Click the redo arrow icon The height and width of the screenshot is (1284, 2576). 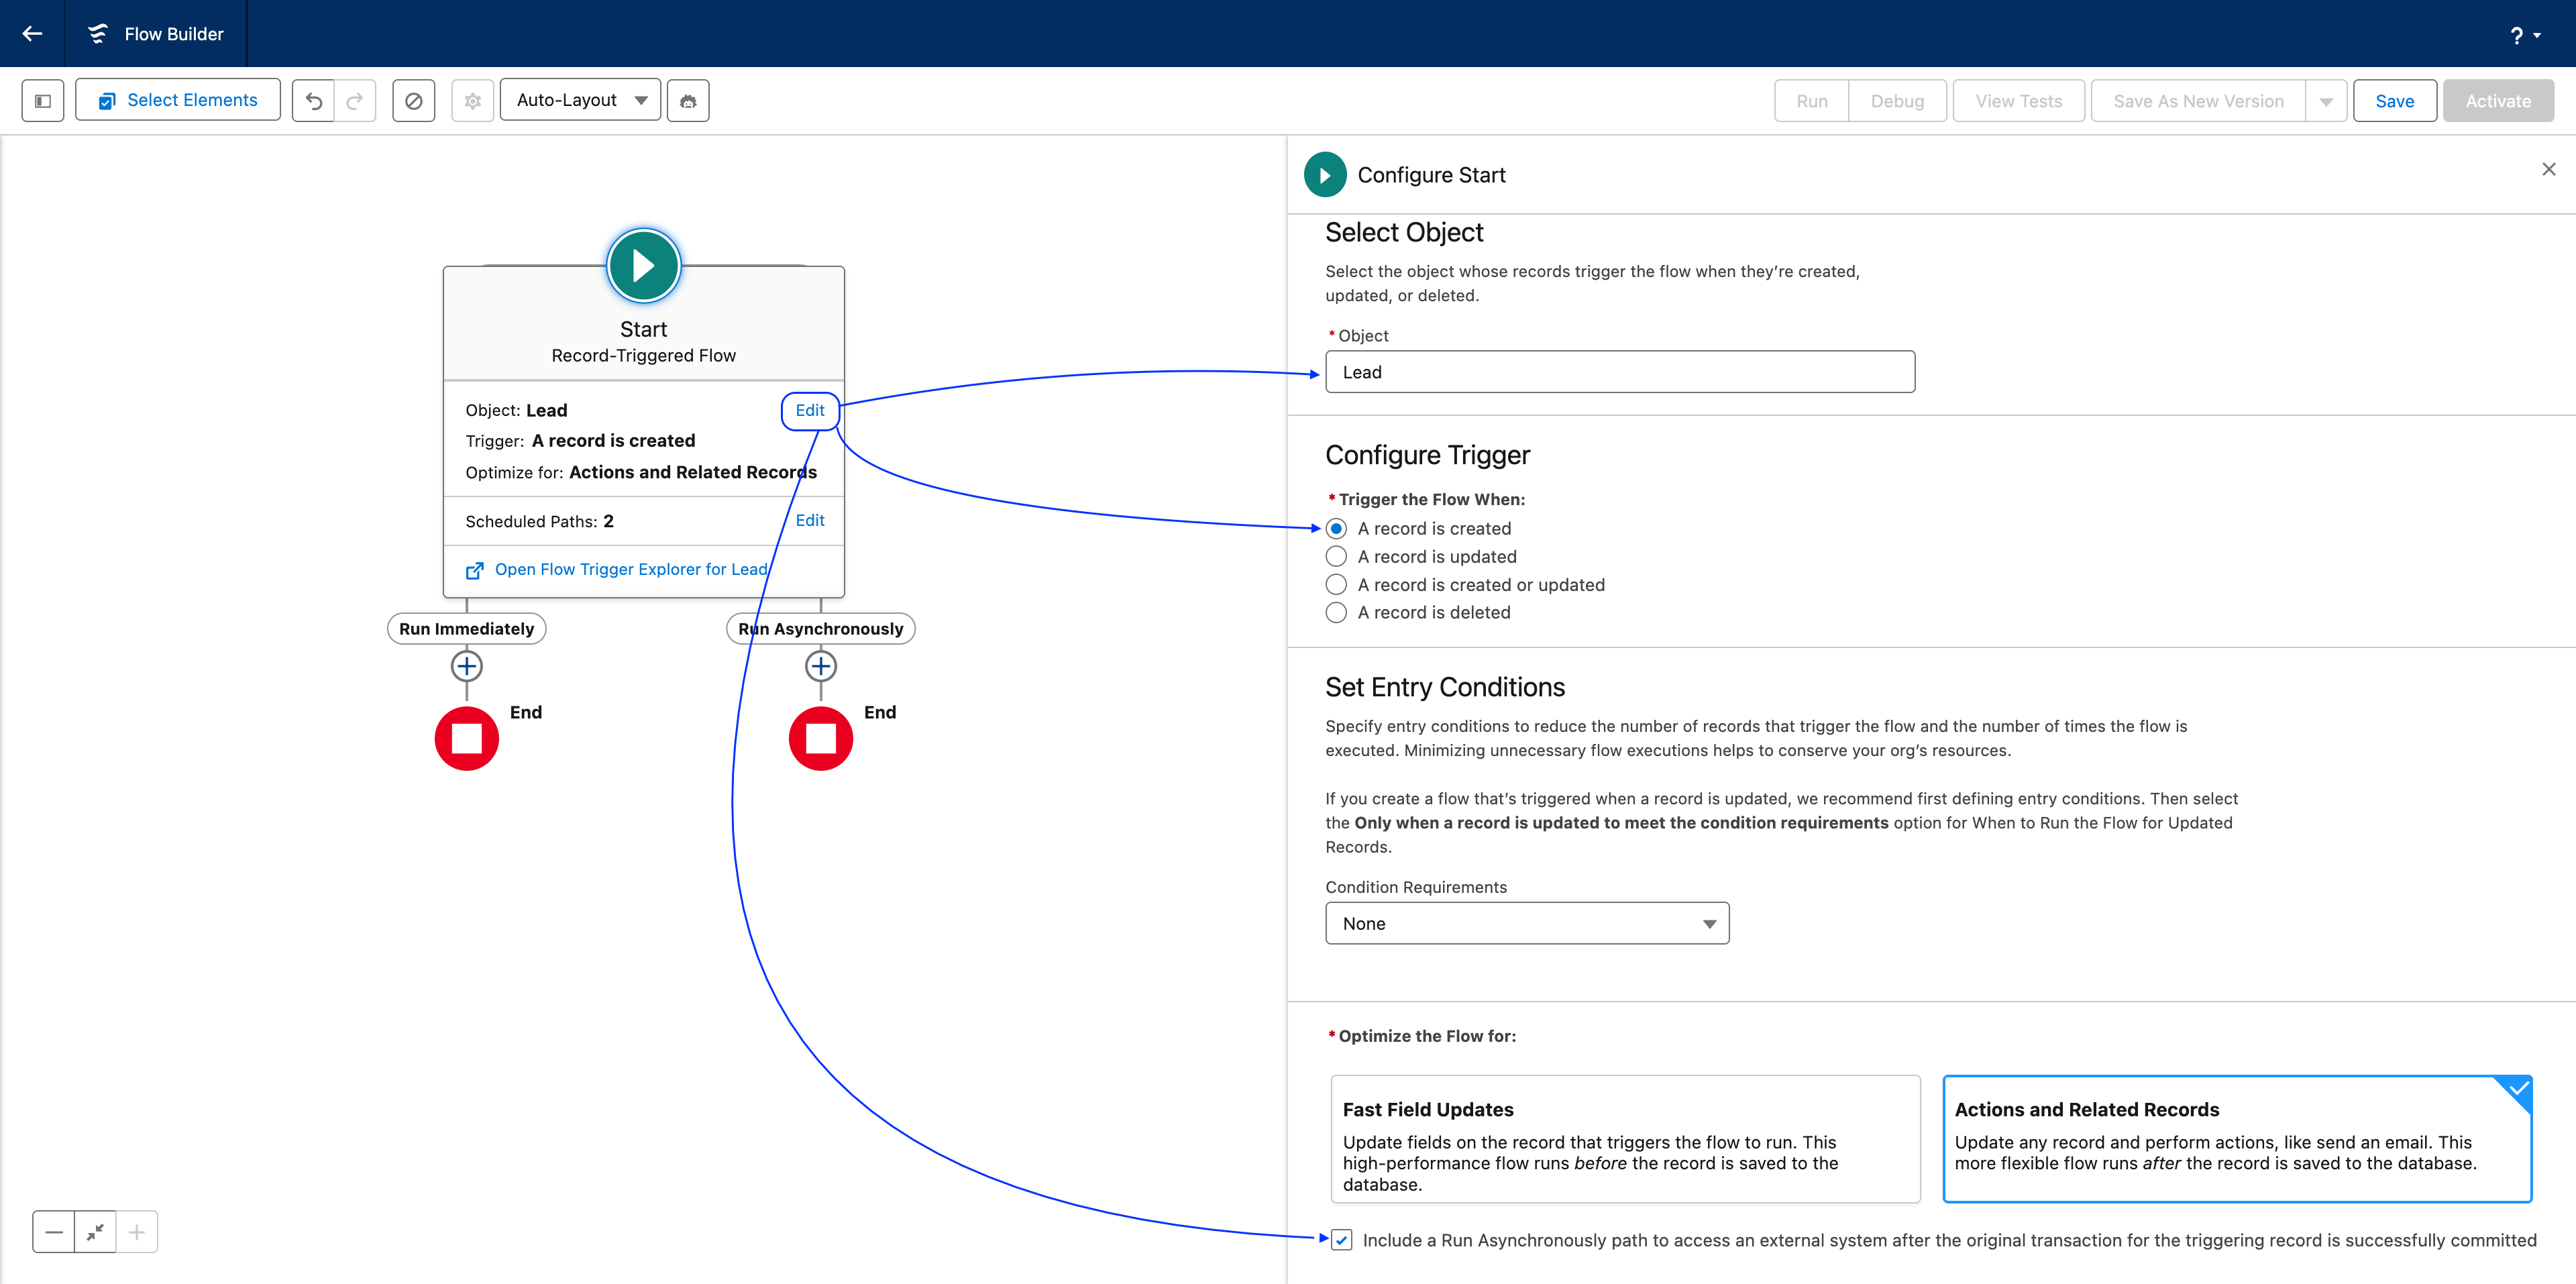tap(355, 100)
